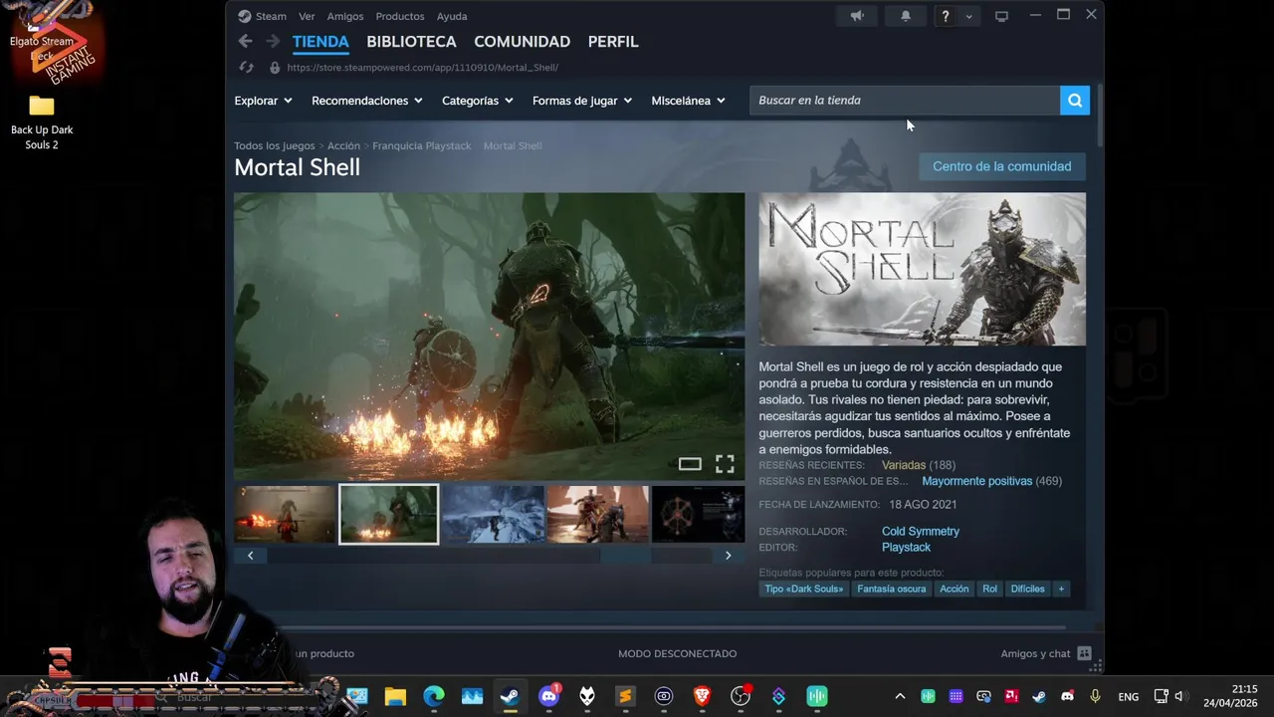This screenshot has width=1274, height=717.
Task: Click the Acción breadcrumb
Action: [x=343, y=145]
